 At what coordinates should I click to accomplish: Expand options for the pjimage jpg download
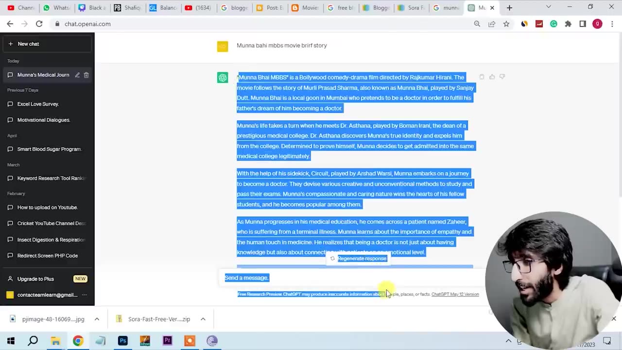click(97, 319)
